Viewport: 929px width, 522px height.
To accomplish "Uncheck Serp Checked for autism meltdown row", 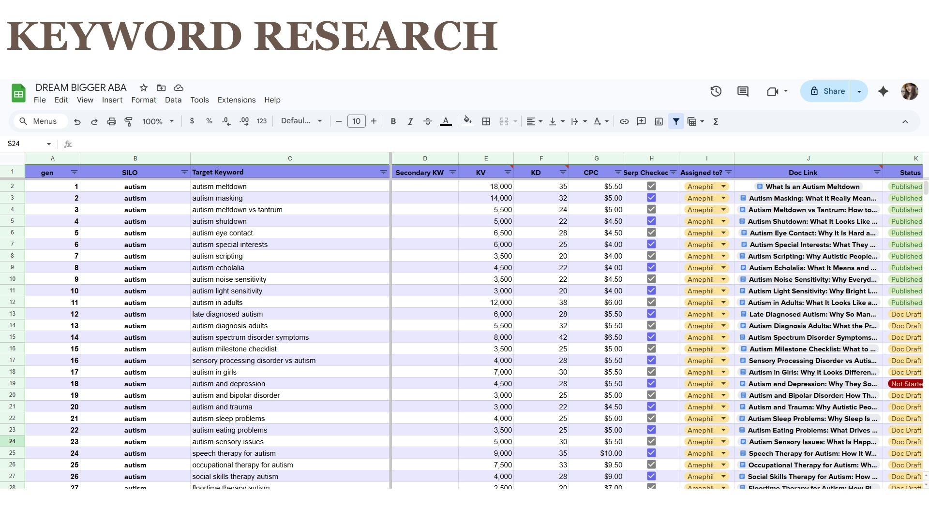I will 651,186.
